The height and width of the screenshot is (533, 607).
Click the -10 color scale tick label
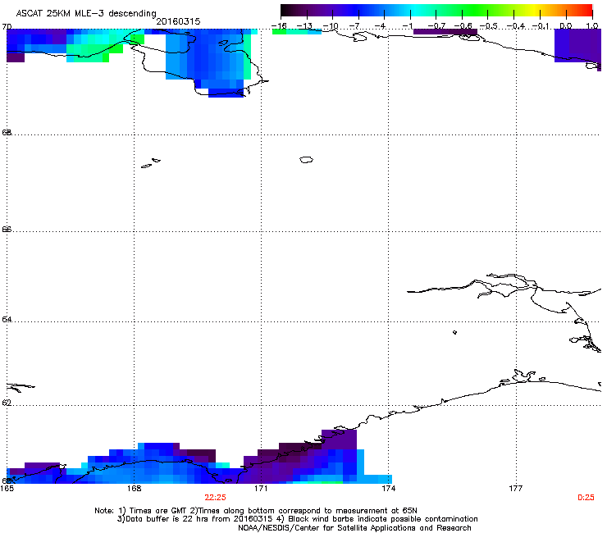(x=331, y=26)
